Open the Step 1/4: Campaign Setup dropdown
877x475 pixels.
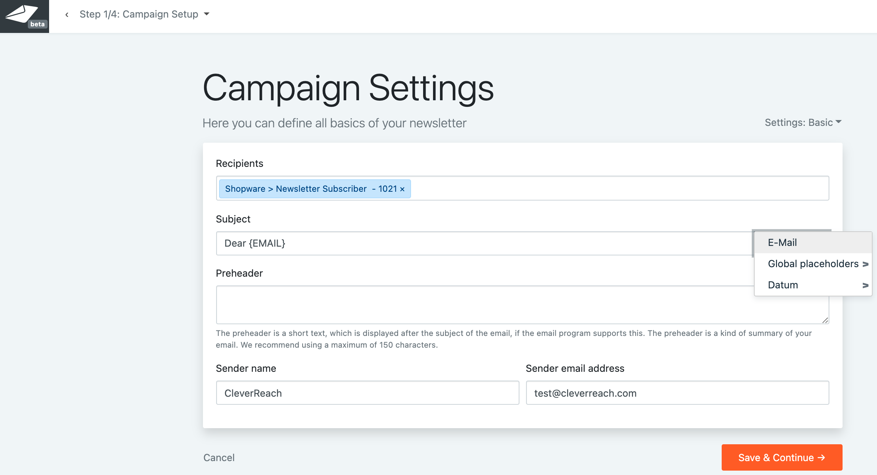tap(144, 14)
